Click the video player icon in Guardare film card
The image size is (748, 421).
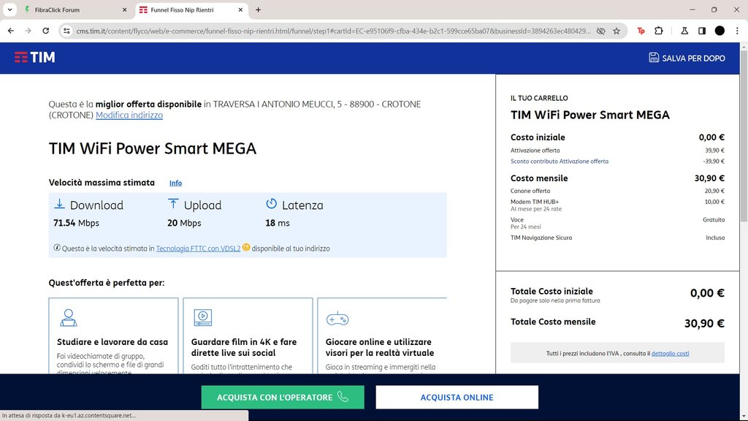(203, 318)
